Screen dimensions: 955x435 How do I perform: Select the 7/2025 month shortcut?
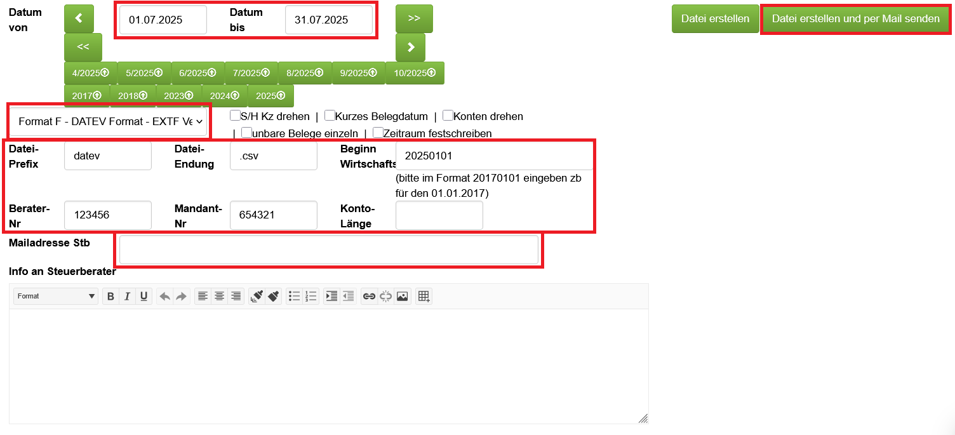tap(251, 73)
